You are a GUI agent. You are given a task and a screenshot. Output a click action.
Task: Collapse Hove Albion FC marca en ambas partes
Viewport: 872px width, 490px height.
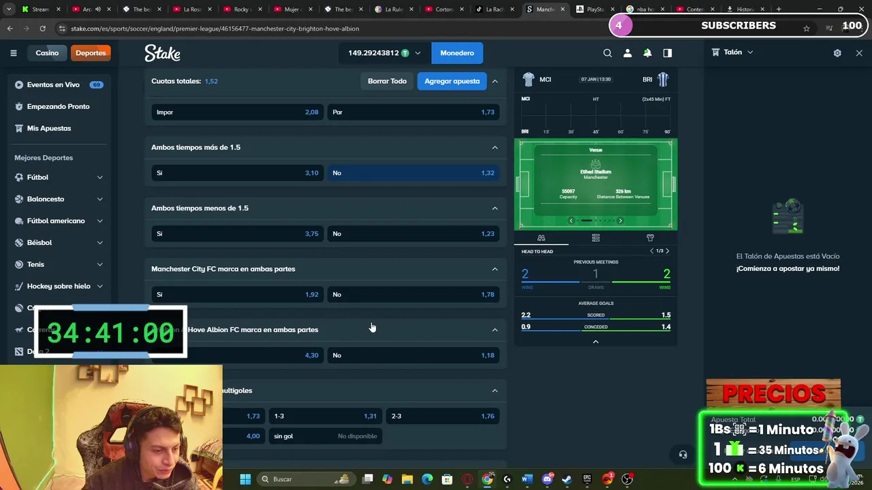pos(495,329)
